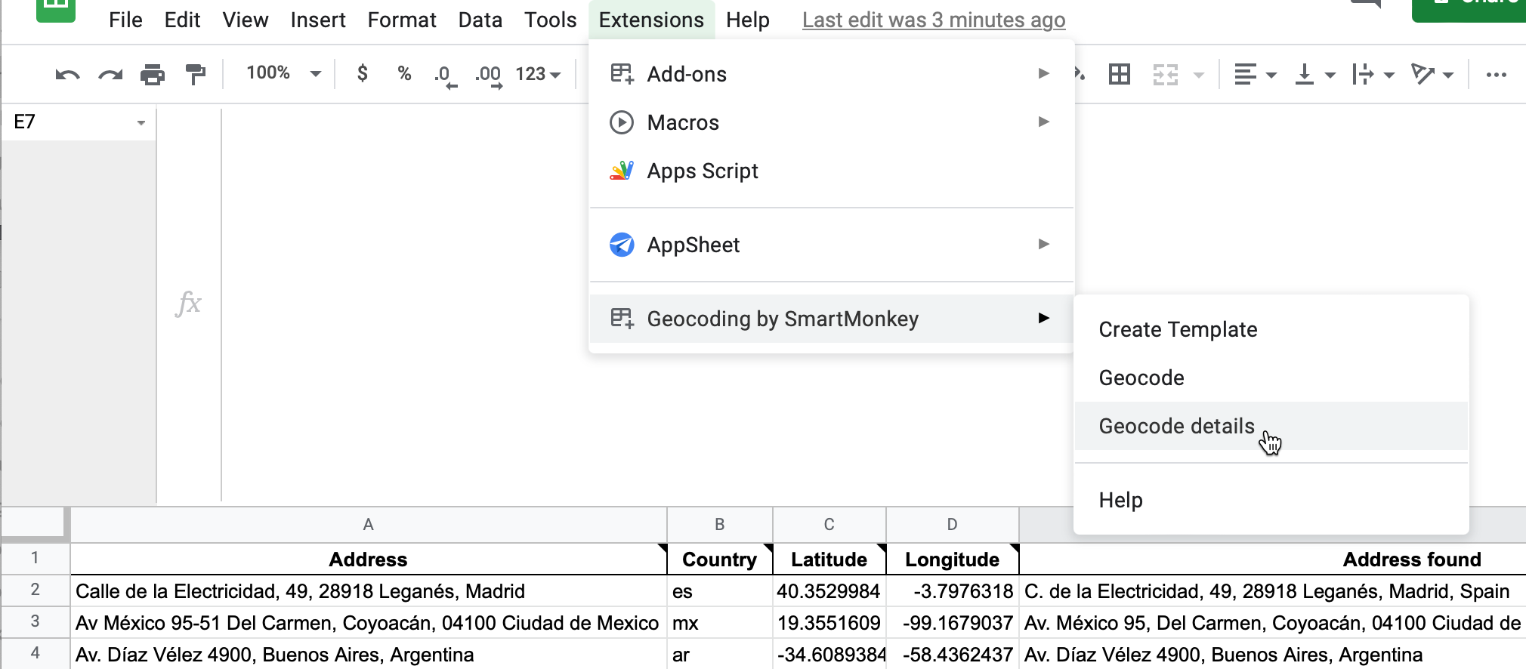Click the Apps Script colorful icon

(622, 171)
